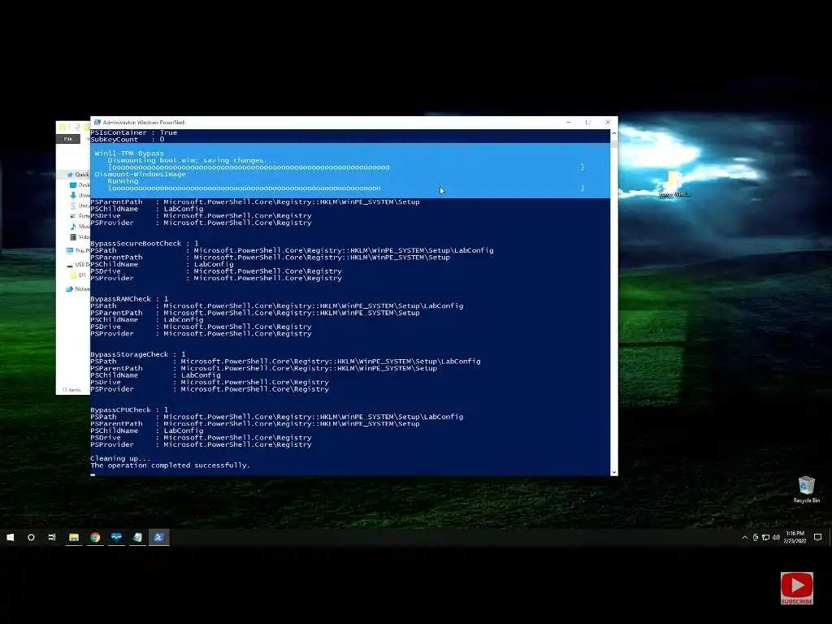Close the PowerShell window

click(608, 122)
